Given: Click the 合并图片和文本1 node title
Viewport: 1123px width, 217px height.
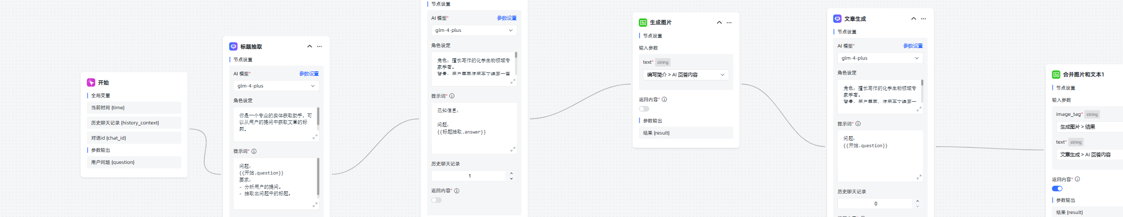Looking at the screenshot, I should pyautogui.click(x=1083, y=74).
